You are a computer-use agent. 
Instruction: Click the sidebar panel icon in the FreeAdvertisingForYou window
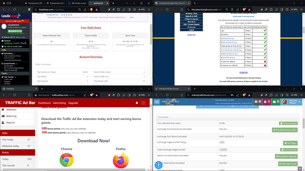click(x=282, y=9)
